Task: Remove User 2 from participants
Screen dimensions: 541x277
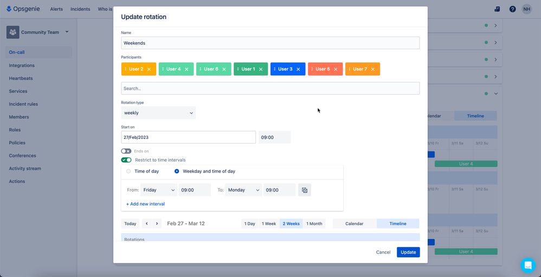Action: (x=149, y=69)
